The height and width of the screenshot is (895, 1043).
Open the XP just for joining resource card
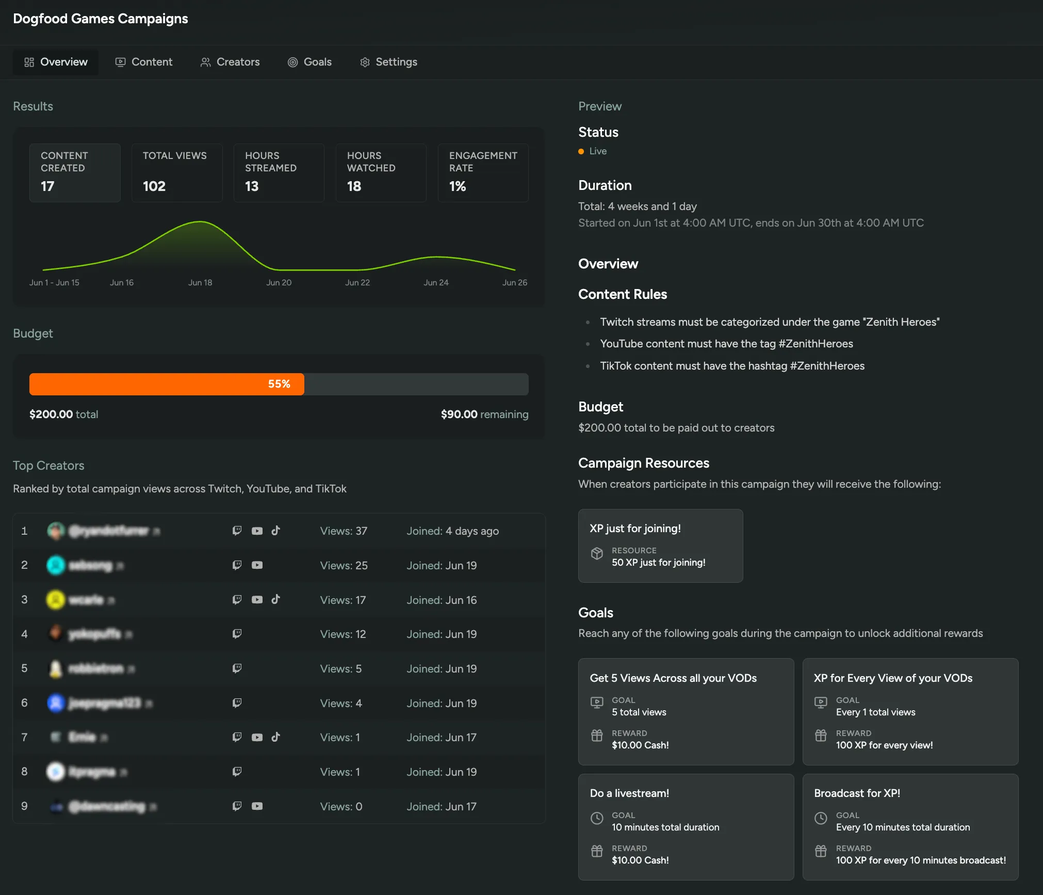point(661,546)
